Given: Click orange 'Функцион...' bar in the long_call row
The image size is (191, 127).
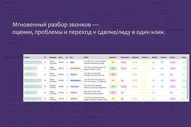Looking at the screenshot, I should pos(135,74).
